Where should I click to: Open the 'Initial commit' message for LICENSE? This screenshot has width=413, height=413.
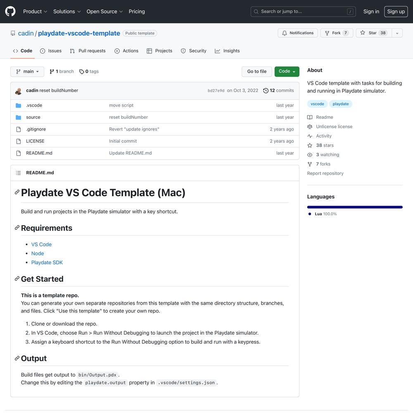123,141
